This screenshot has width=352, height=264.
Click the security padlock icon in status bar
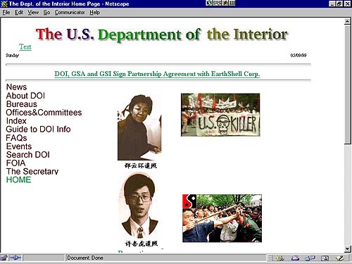(4, 258)
